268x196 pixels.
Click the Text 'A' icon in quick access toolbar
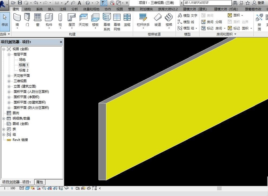click(x=79, y=3)
